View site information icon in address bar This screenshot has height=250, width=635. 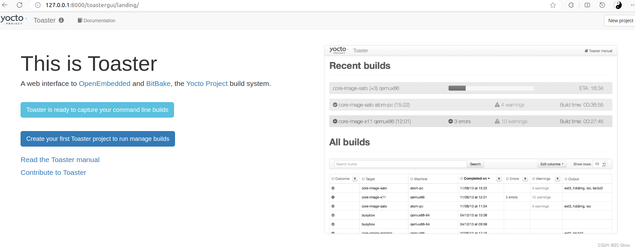[38, 5]
